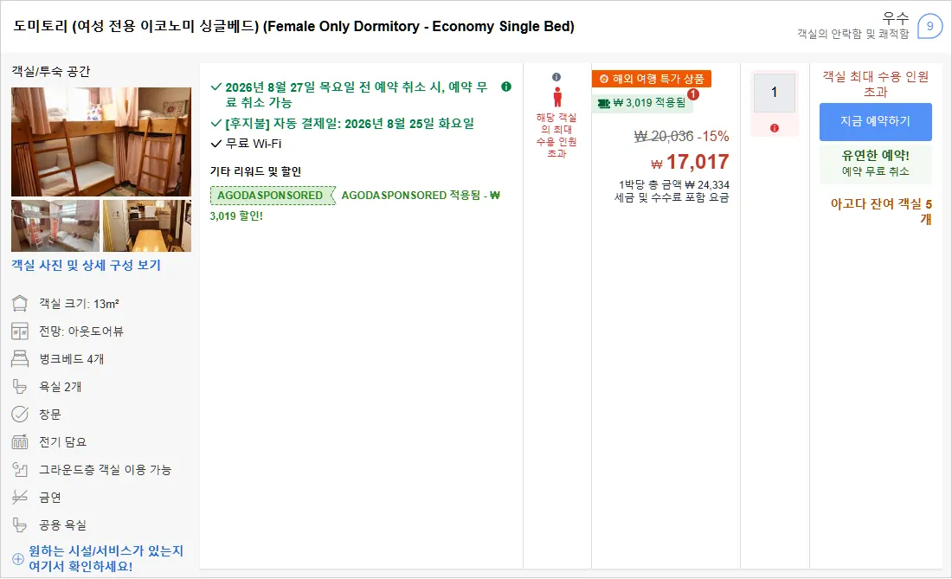Click the gray info icon above occupancy figure

coord(556,77)
